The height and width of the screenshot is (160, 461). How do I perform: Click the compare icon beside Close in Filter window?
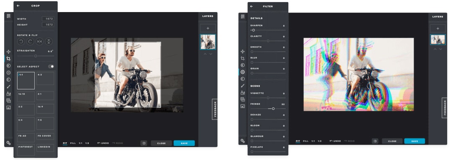(x=375, y=141)
